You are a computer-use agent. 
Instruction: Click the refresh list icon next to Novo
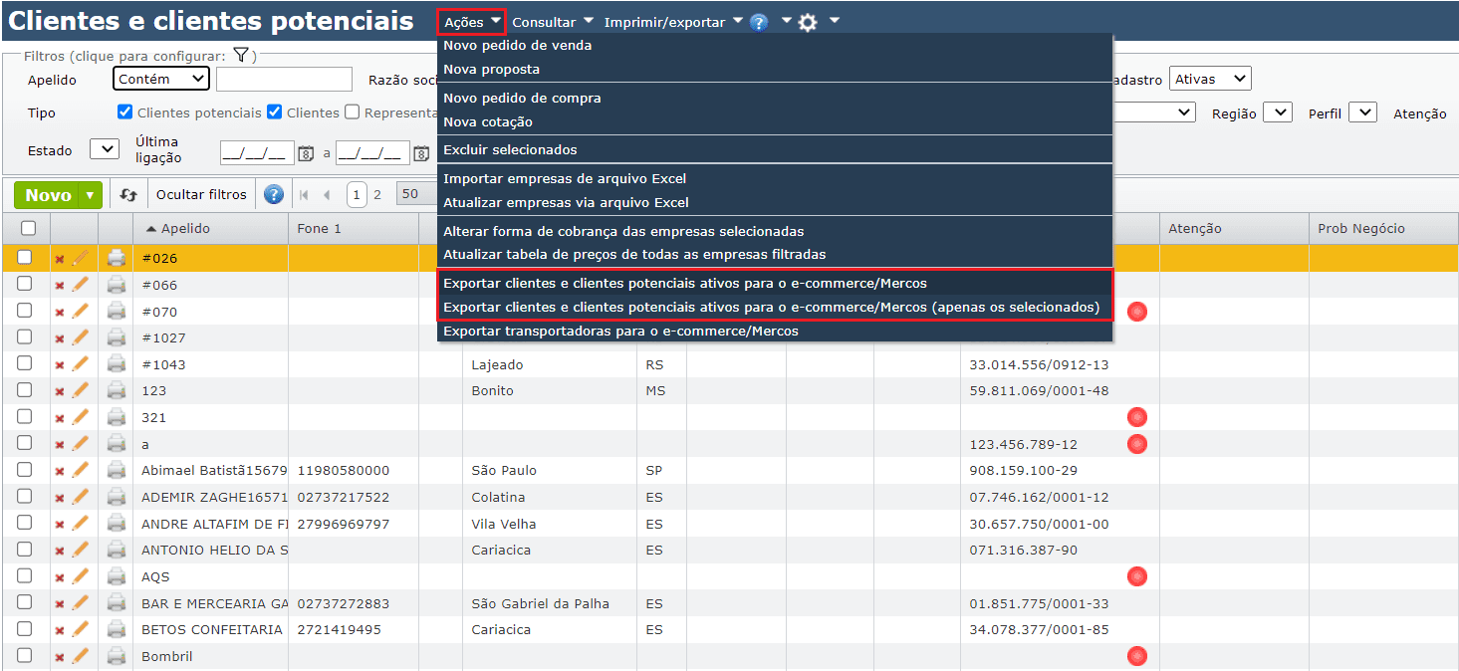[128, 195]
